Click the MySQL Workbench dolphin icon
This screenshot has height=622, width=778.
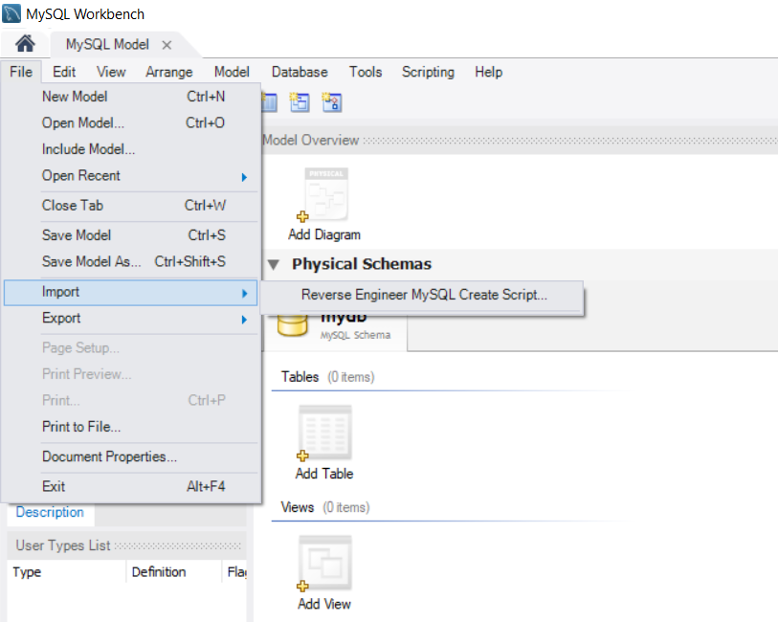(x=11, y=13)
